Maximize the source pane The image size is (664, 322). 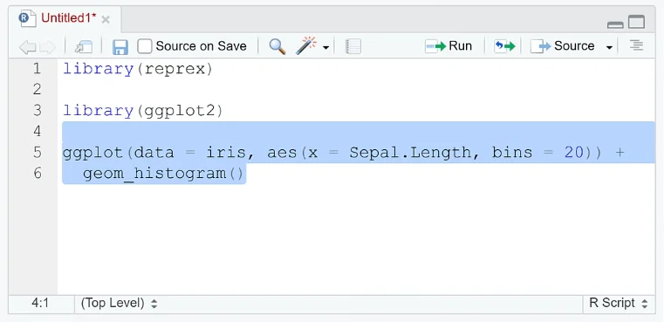coord(636,22)
